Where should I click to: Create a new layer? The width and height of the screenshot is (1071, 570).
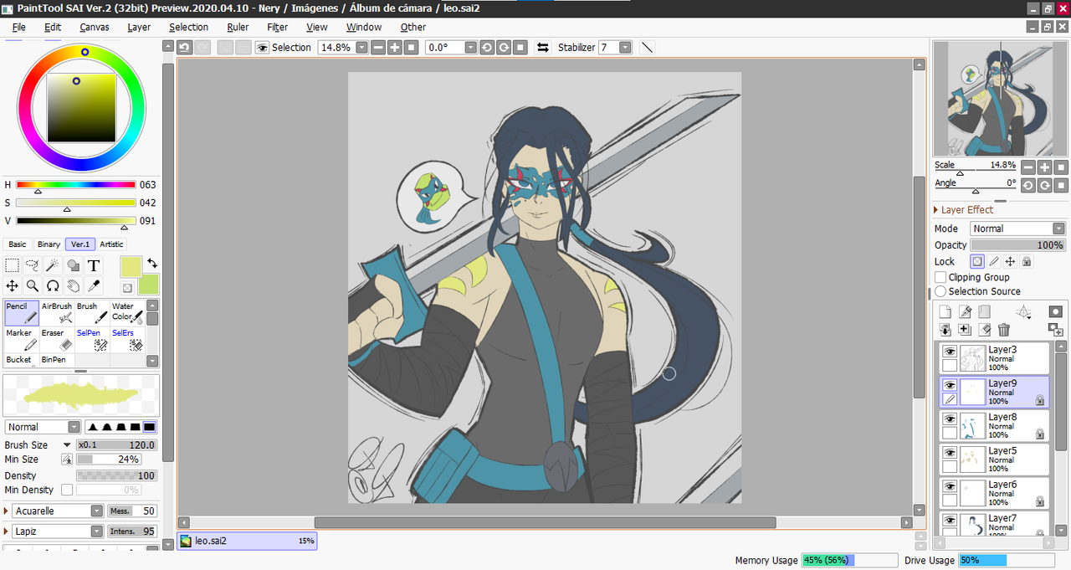point(945,311)
